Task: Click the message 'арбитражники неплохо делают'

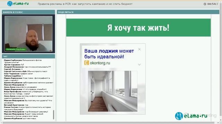Action: 28,83
